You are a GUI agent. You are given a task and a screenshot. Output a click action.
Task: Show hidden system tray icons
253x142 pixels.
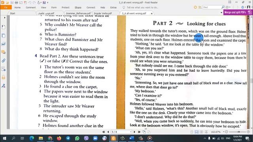pos(205,138)
